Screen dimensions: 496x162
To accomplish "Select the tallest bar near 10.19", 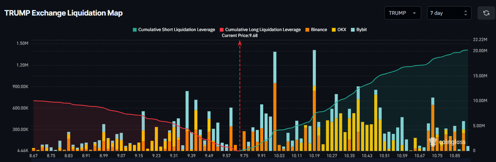I will tap(314, 100).
